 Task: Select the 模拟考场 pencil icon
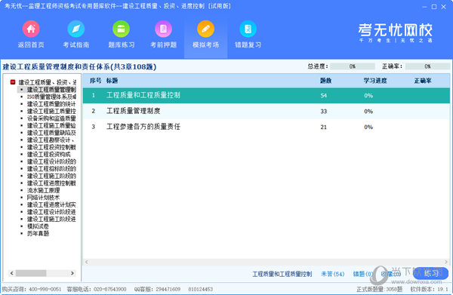(205, 29)
